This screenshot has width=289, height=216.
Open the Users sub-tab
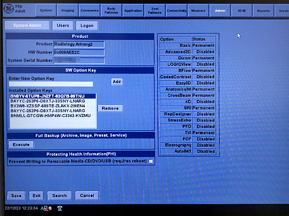click(63, 25)
